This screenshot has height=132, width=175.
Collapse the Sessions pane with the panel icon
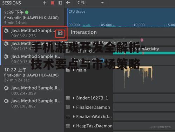[60, 3]
